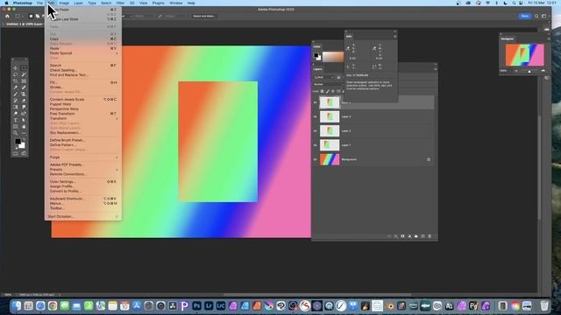This screenshot has width=561, height=315.
Task: Click the fx layer style icon
Action: [395, 236]
